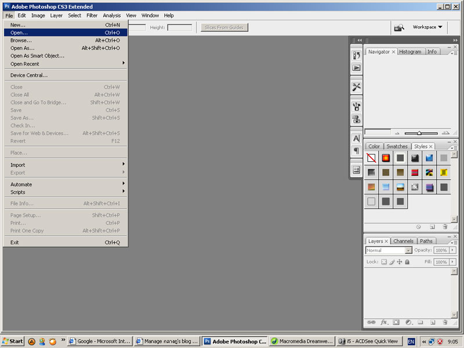Click the Add layer mask icon
Viewport: 464px width, 348px height.
pyautogui.click(x=396, y=322)
